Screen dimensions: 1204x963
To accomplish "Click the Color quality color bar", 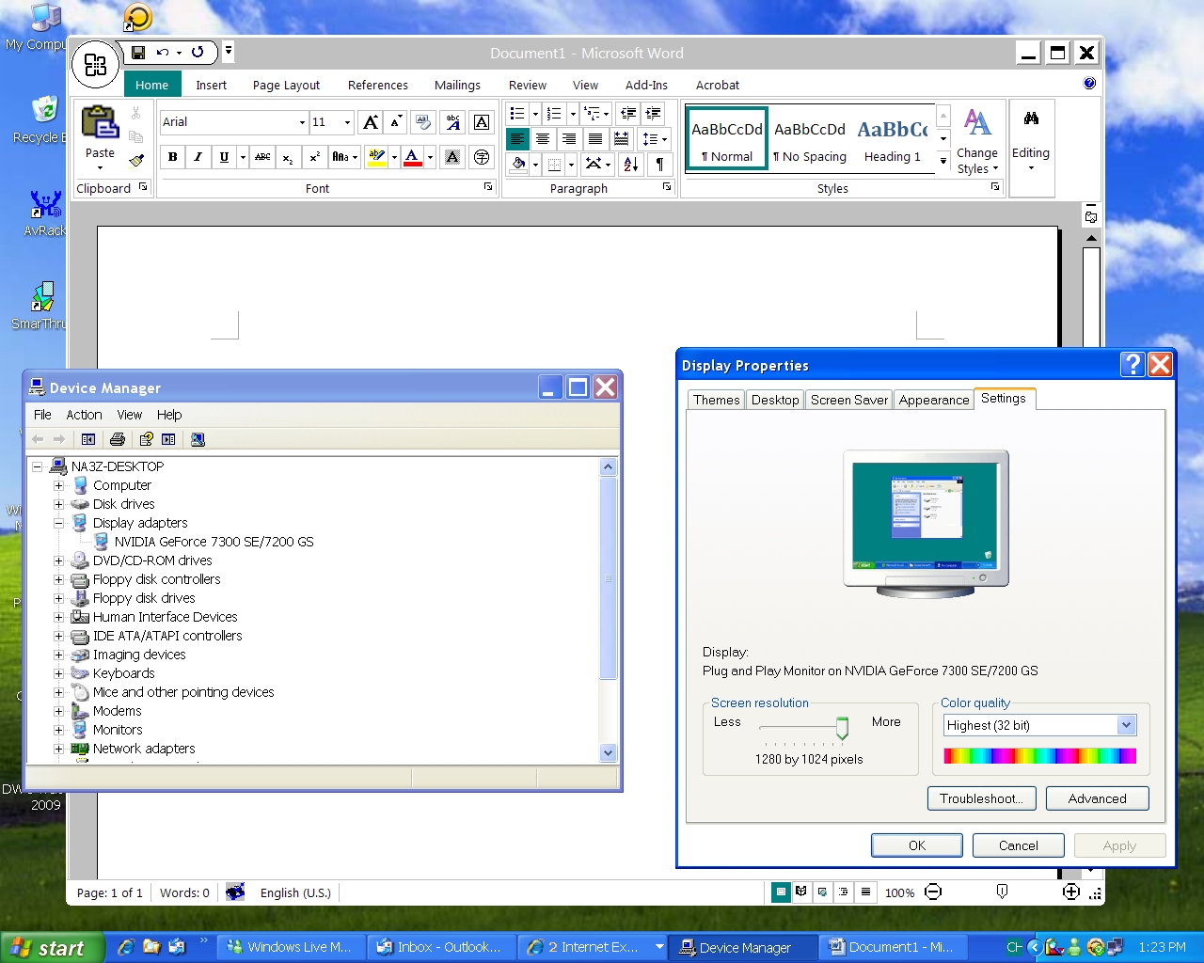I will click(1039, 756).
